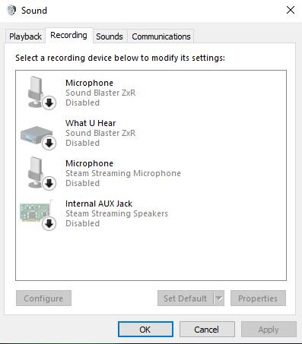This screenshot has height=344, width=302.
Task: Open Properties for the selected device
Action: [x=258, y=298]
